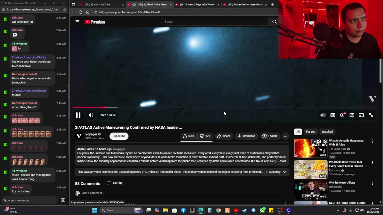
Task: Open Windows Start menu
Action: (x=95, y=210)
